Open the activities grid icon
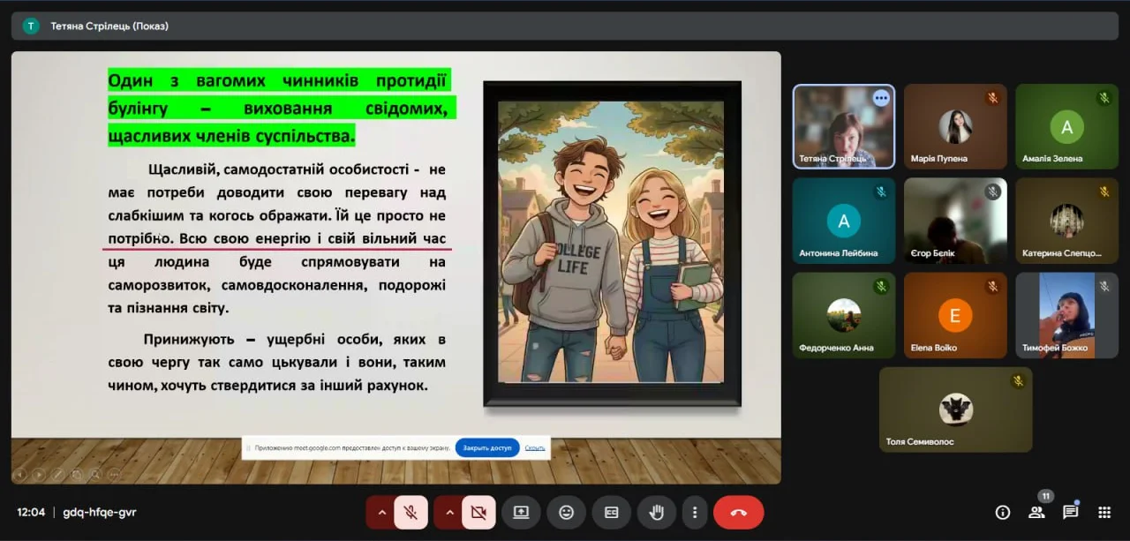Screen dimensions: 1130x541 [x=1104, y=512]
